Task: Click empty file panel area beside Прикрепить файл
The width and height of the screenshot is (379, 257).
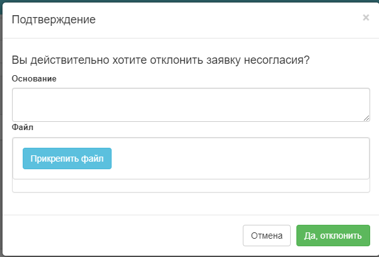Action: (239, 158)
